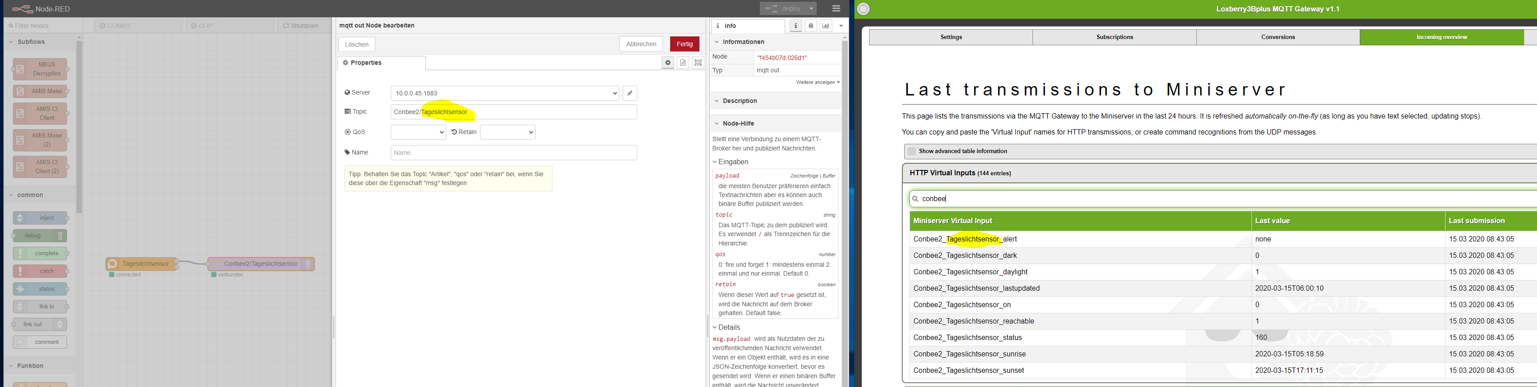Select the AMIS CI Client subflow node
Screen dimensions: 1537x387
[x=40, y=113]
